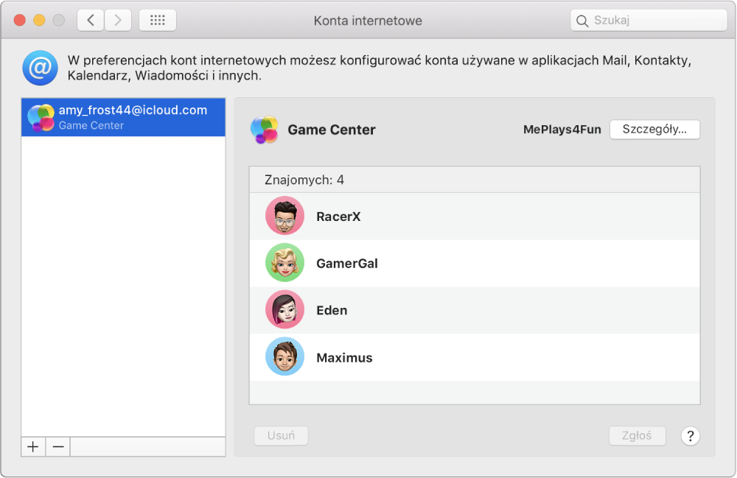Click the Usuń button

281,436
